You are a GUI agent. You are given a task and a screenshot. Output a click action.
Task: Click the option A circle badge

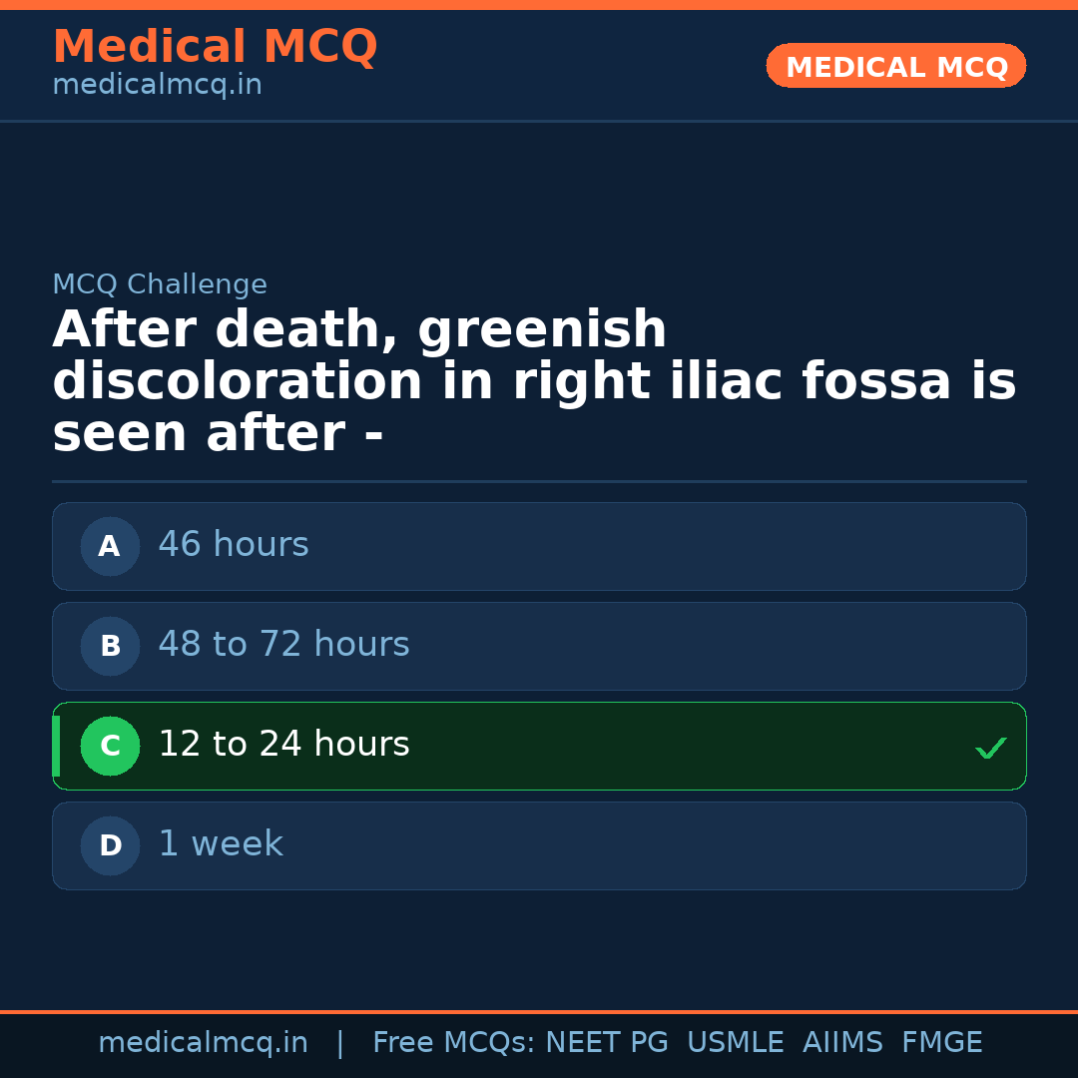pos(110,546)
